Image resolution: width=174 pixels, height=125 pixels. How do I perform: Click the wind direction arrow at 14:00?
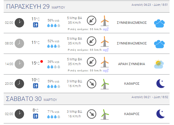click(x=92, y=62)
